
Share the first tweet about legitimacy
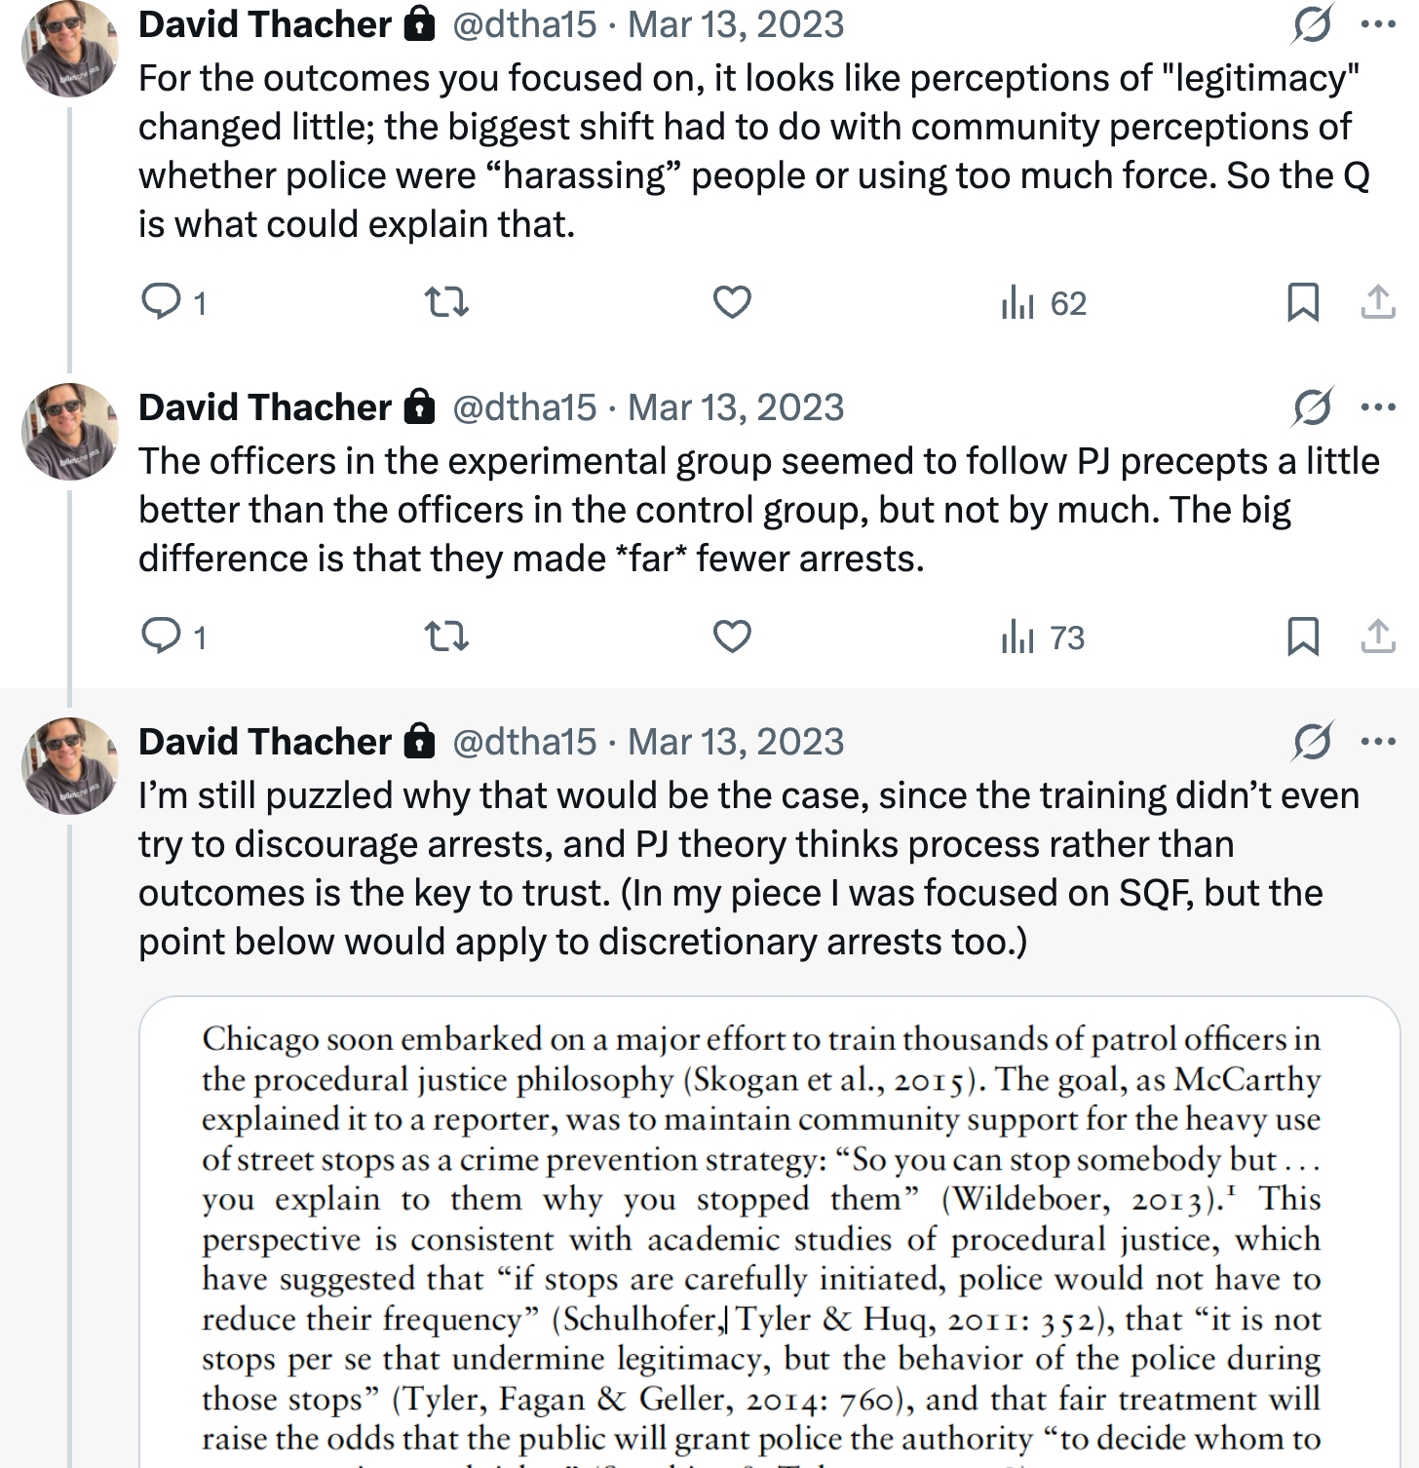1377,302
